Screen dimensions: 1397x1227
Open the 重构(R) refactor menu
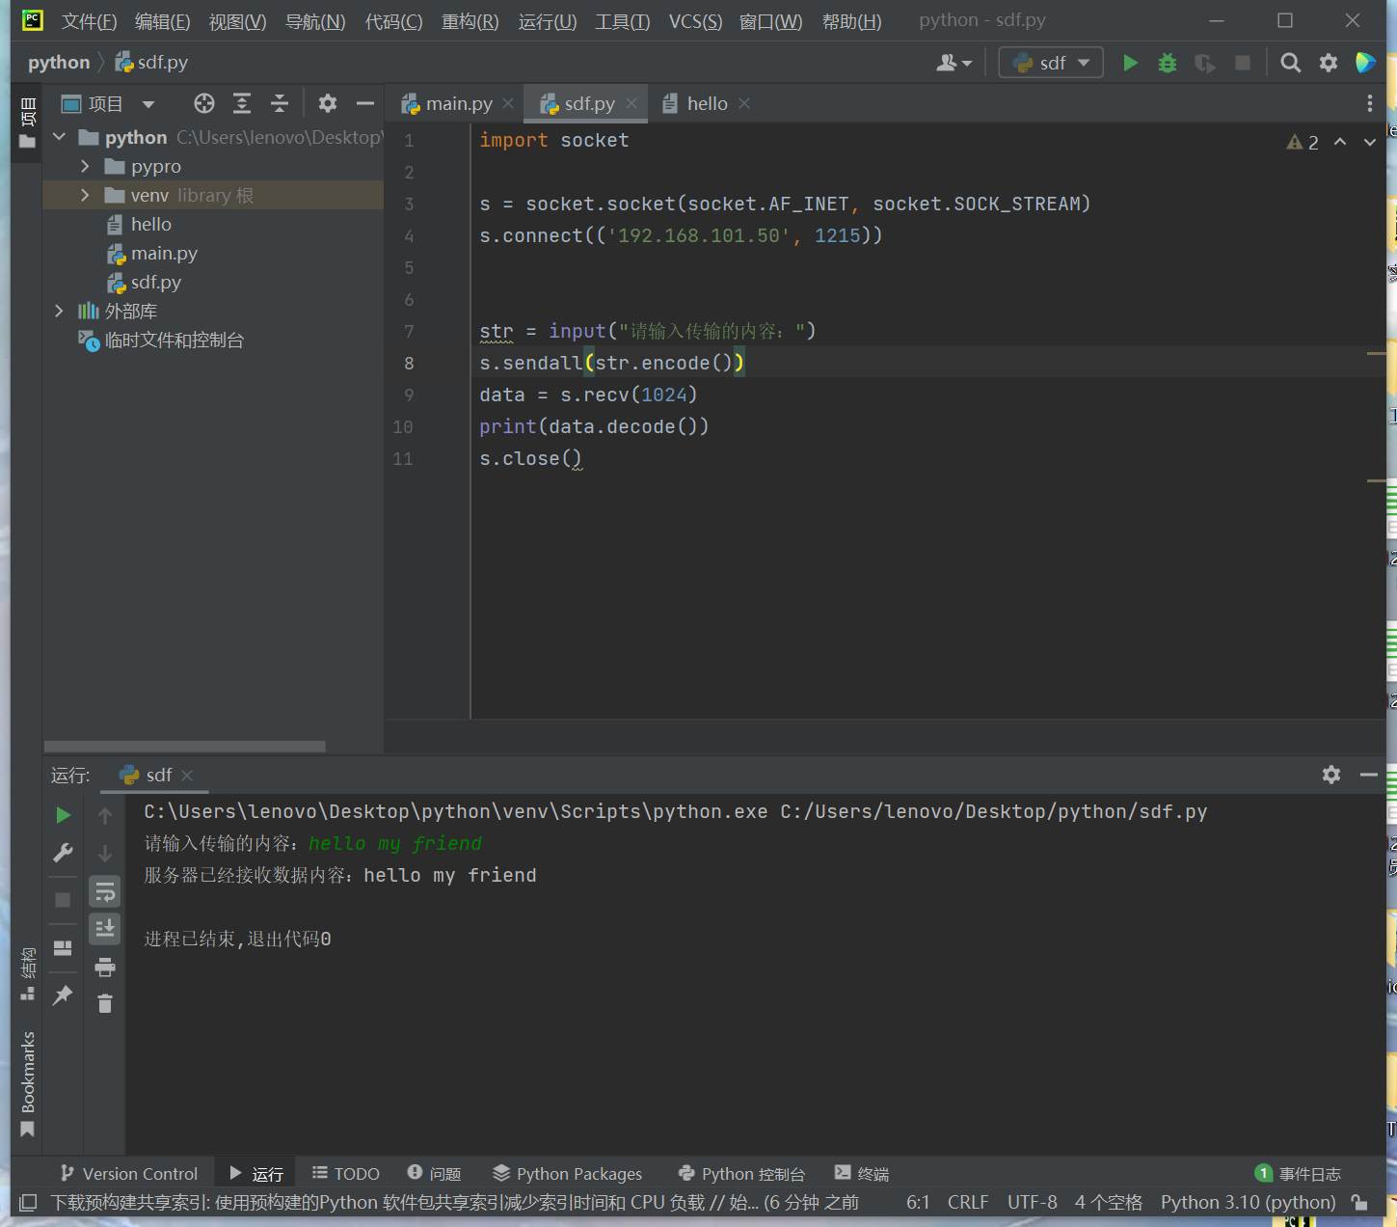coord(470,21)
